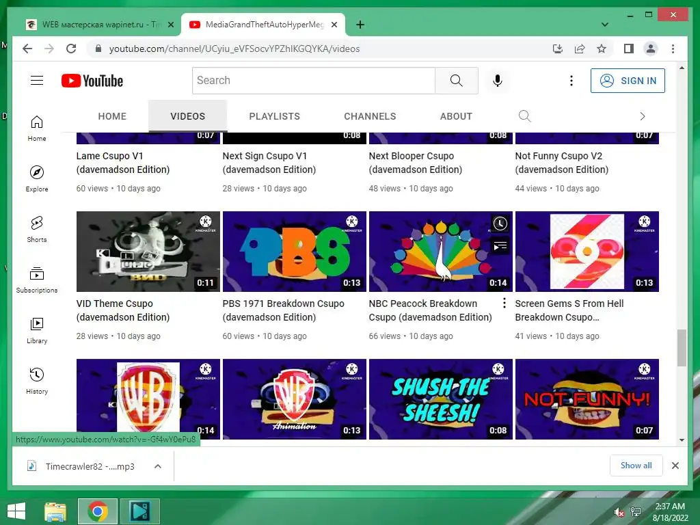Switch to the PLAYLISTS tab
The image size is (700, 525).
[x=275, y=116]
